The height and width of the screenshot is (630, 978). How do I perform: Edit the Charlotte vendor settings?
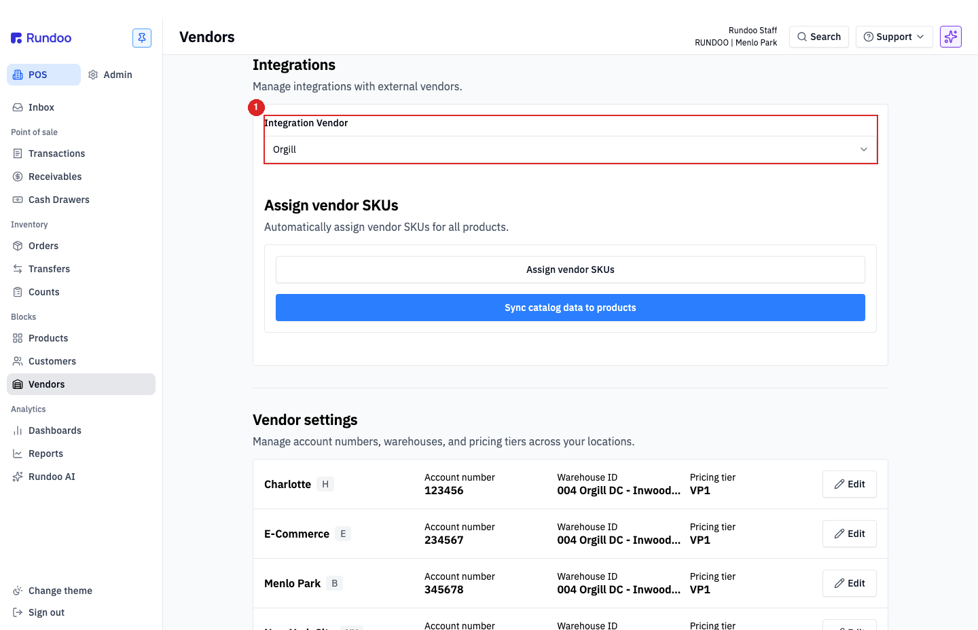850,484
